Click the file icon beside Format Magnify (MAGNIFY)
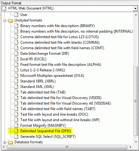Image resolution: width=139 pixels, height=151 pixels. 16,125
